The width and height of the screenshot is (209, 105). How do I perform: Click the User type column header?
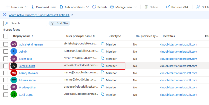[115, 36]
